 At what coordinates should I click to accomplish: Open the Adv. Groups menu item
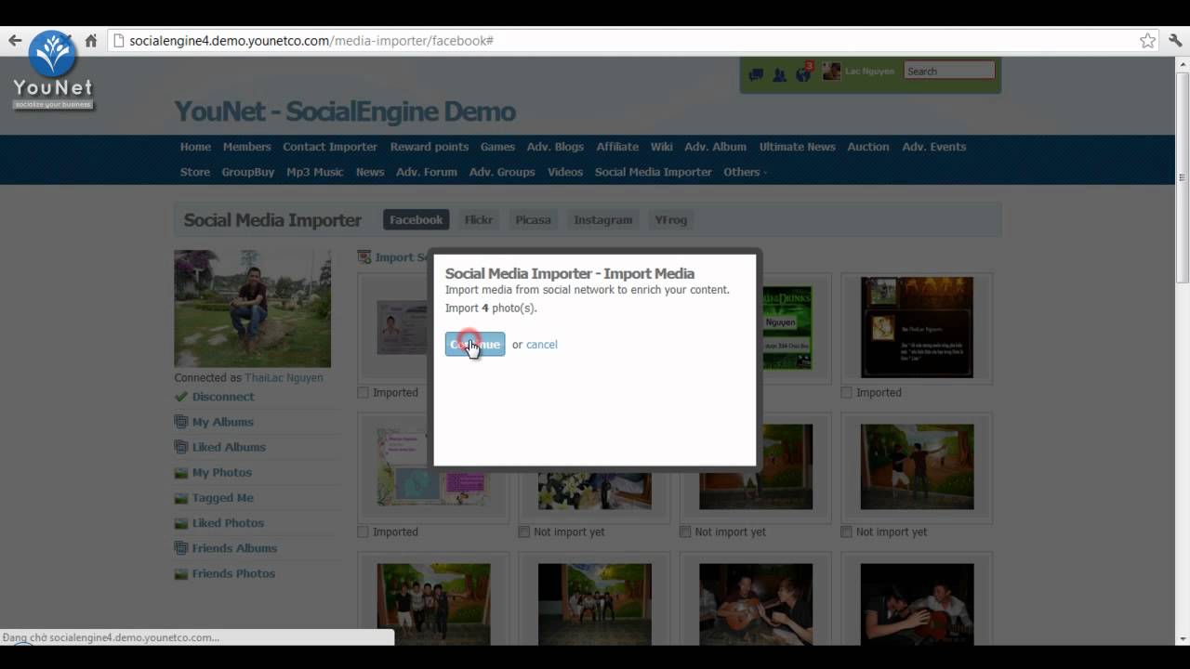click(502, 172)
